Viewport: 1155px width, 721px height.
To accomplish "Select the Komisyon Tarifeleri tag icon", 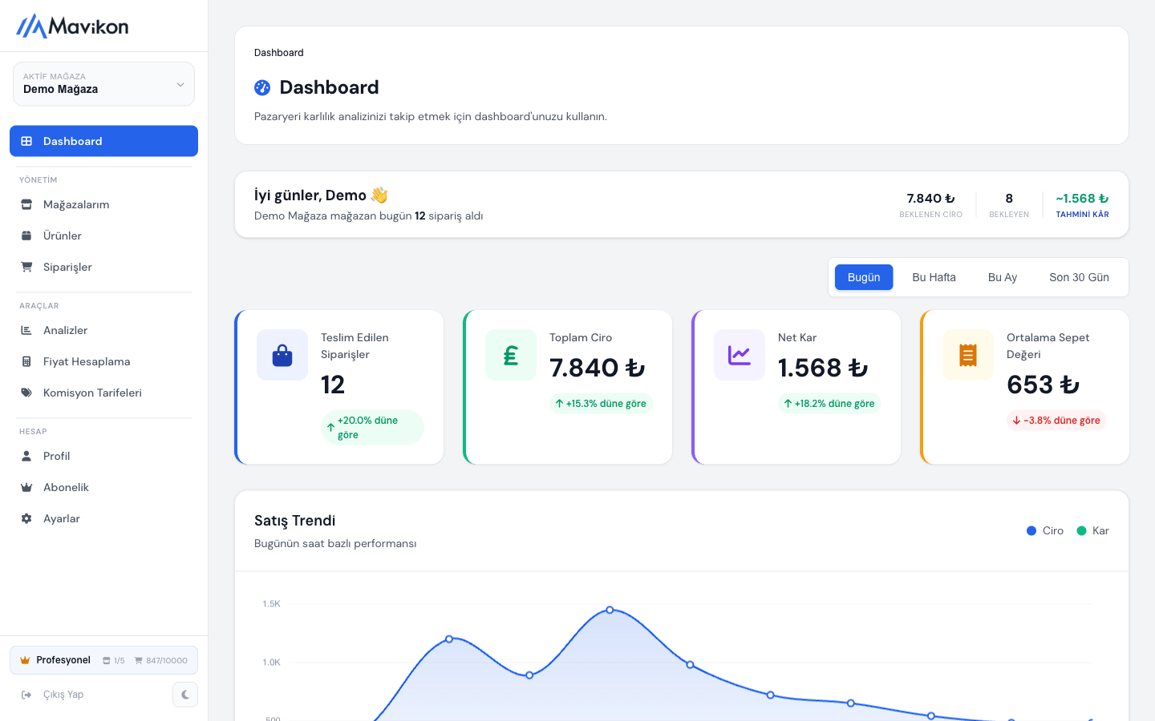I will [x=27, y=393].
